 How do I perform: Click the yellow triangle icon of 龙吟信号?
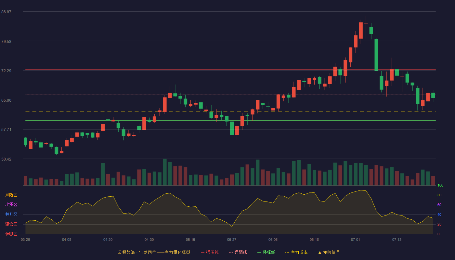[319, 252]
